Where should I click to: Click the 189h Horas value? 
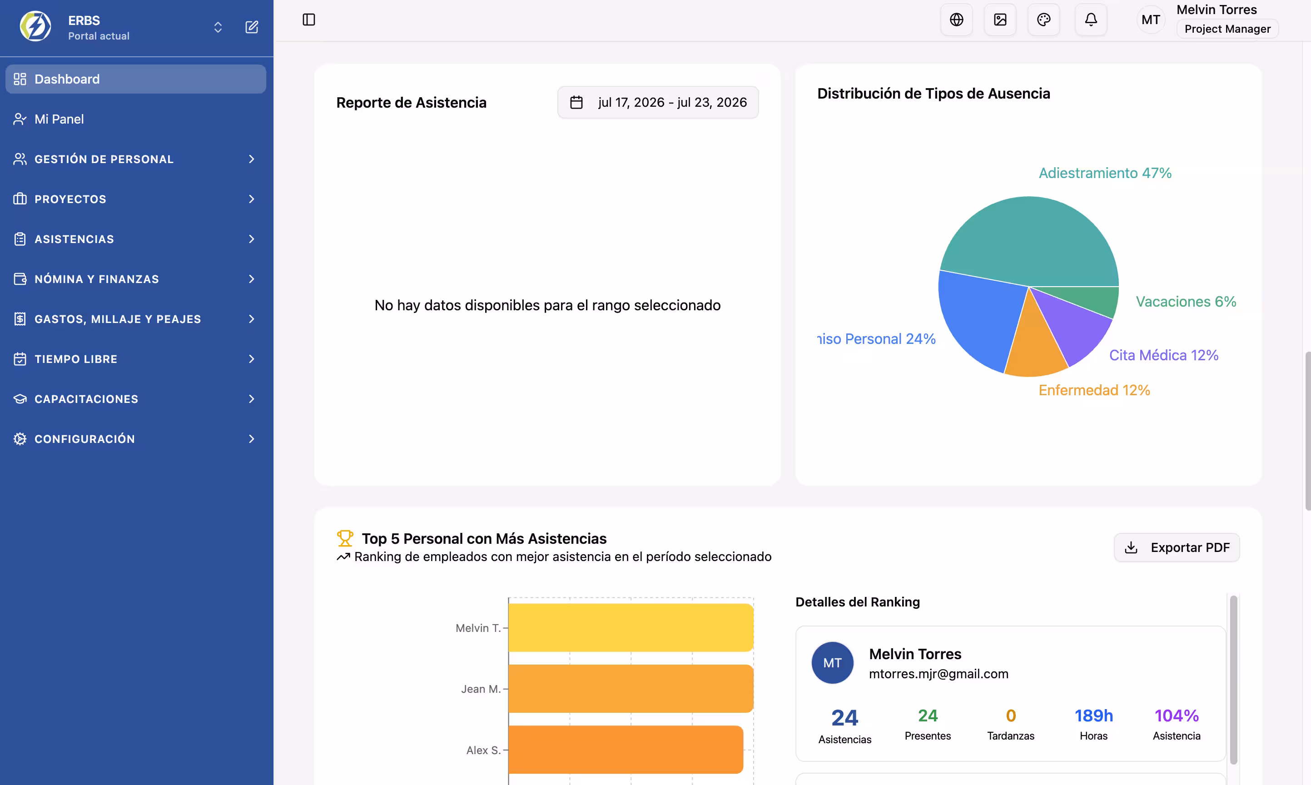(x=1094, y=715)
